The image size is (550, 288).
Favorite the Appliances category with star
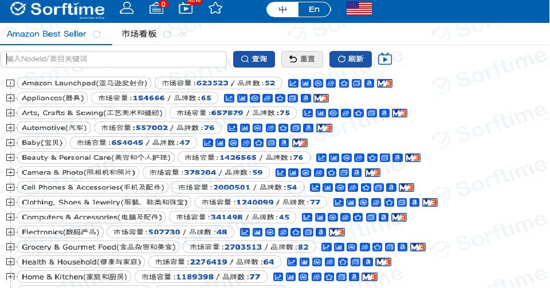[280, 98]
